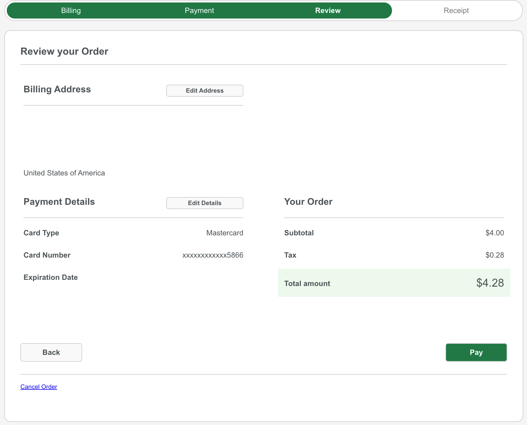Image resolution: width=527 pixels, height=425 pixels.
Task: Select the United States of America address line
Action: [64, 173]
